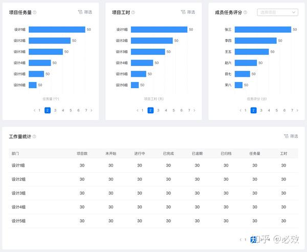Go to next page in 项目工时 pagination
This screenshot has height=252, width=307.
click(x=195, y=110)
